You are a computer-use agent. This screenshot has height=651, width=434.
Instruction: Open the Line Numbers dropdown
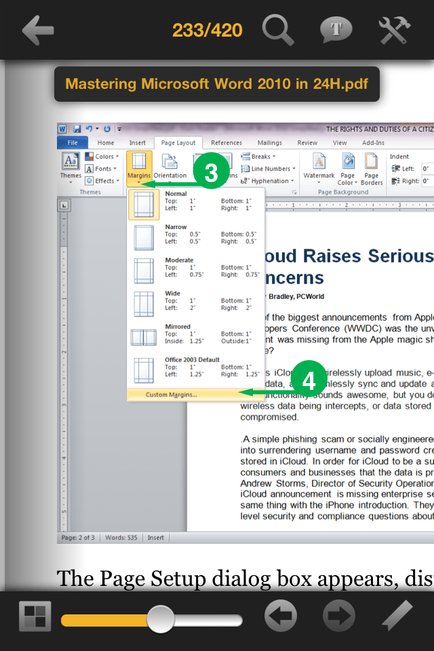tap(269, 169)
